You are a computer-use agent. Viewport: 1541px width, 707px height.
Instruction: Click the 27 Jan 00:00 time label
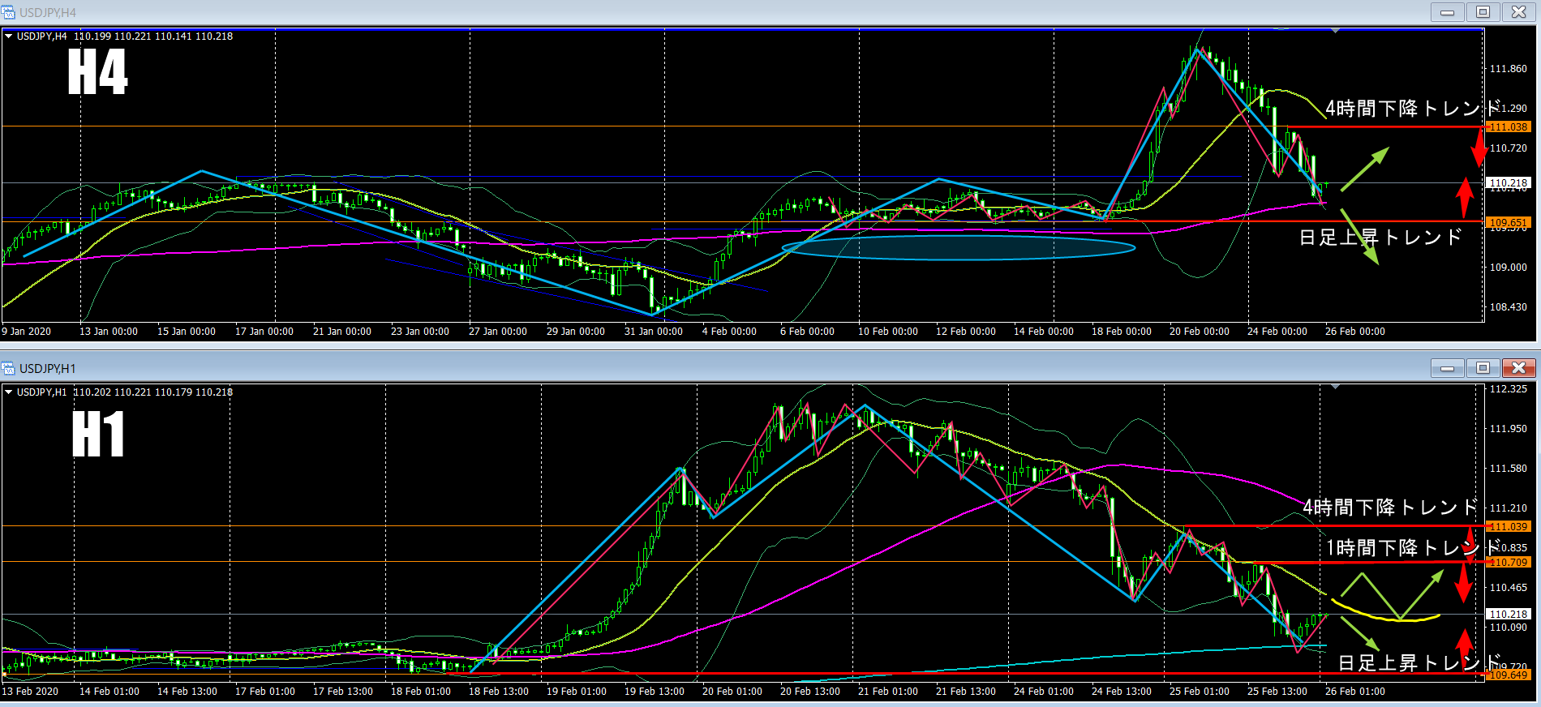pos(498,332)
